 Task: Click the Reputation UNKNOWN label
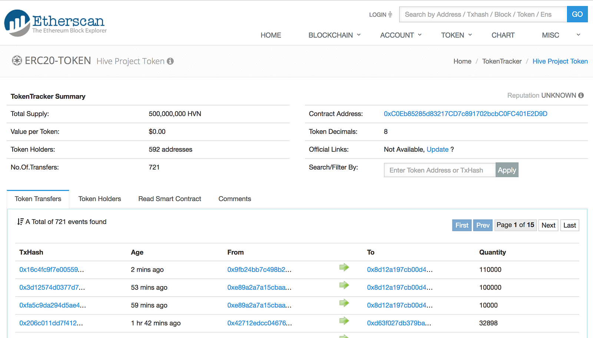tap(542, 96)
